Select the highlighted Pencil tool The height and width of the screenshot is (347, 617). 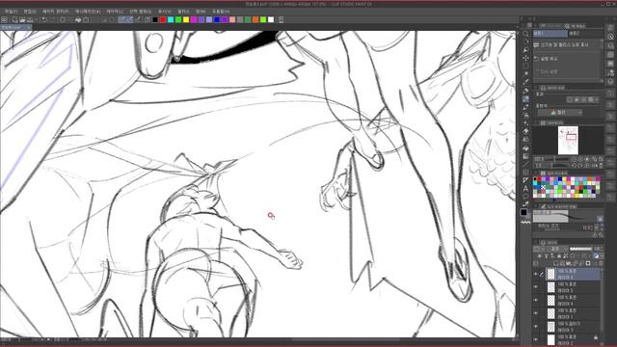(525, 99)
